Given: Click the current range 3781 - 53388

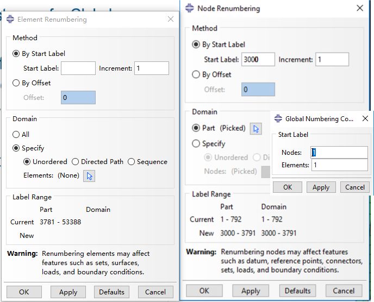Looking at the screenshot, I should 60,222.
